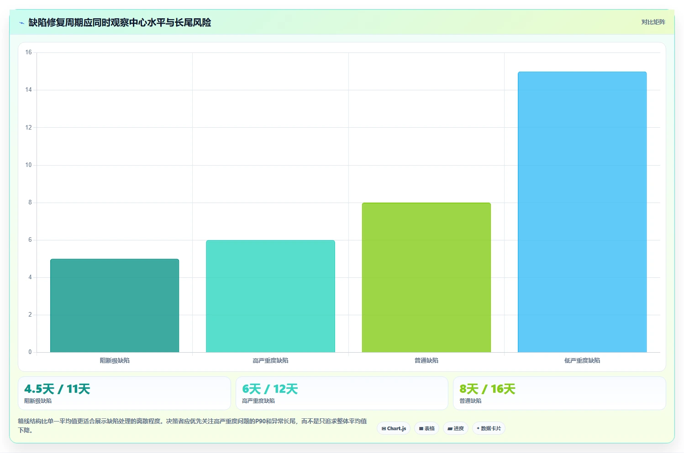Click the footer note starting with 箱线结构比单一平均值
This screenshot has width=684, height=453.
[x=192, y=426]
